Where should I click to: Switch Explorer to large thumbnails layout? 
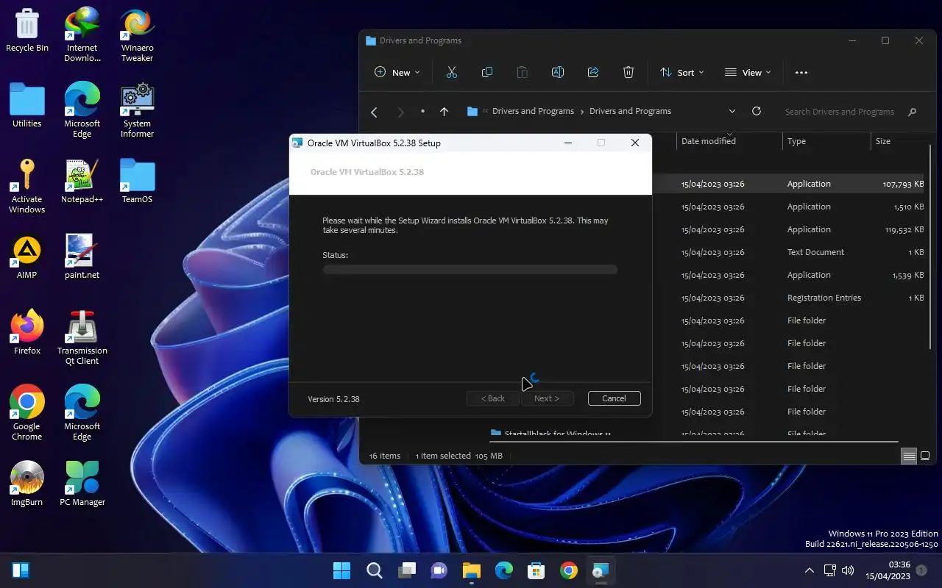click(x=925, y=456)
